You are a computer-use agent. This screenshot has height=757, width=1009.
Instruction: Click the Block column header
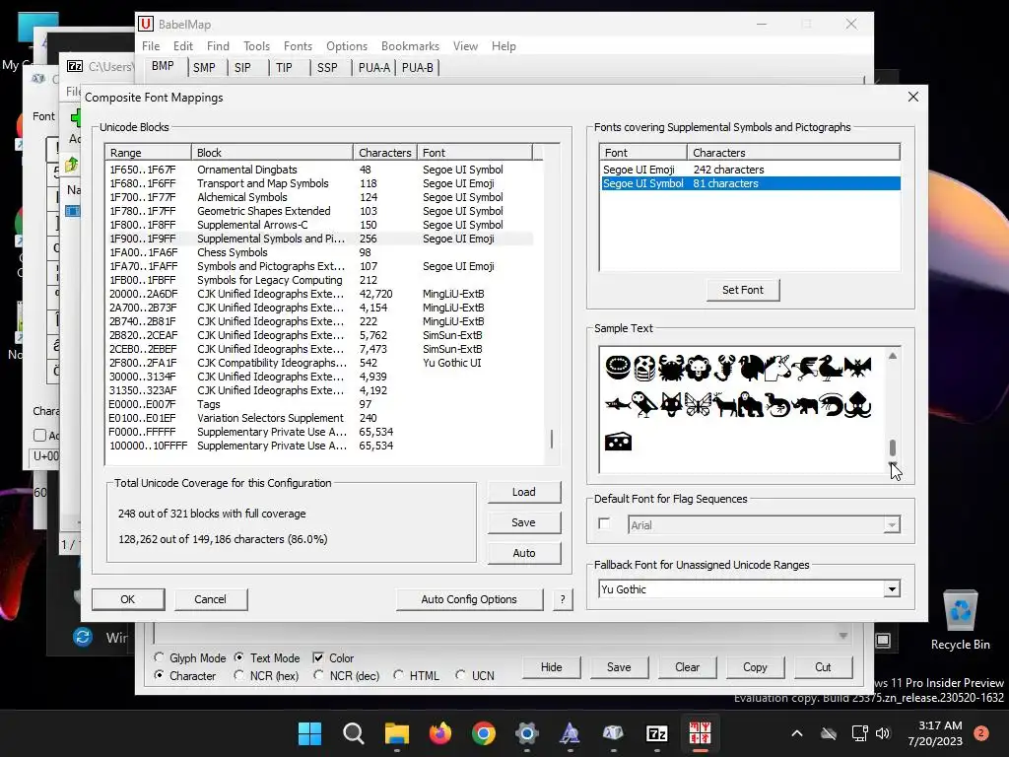pos(272,153)
